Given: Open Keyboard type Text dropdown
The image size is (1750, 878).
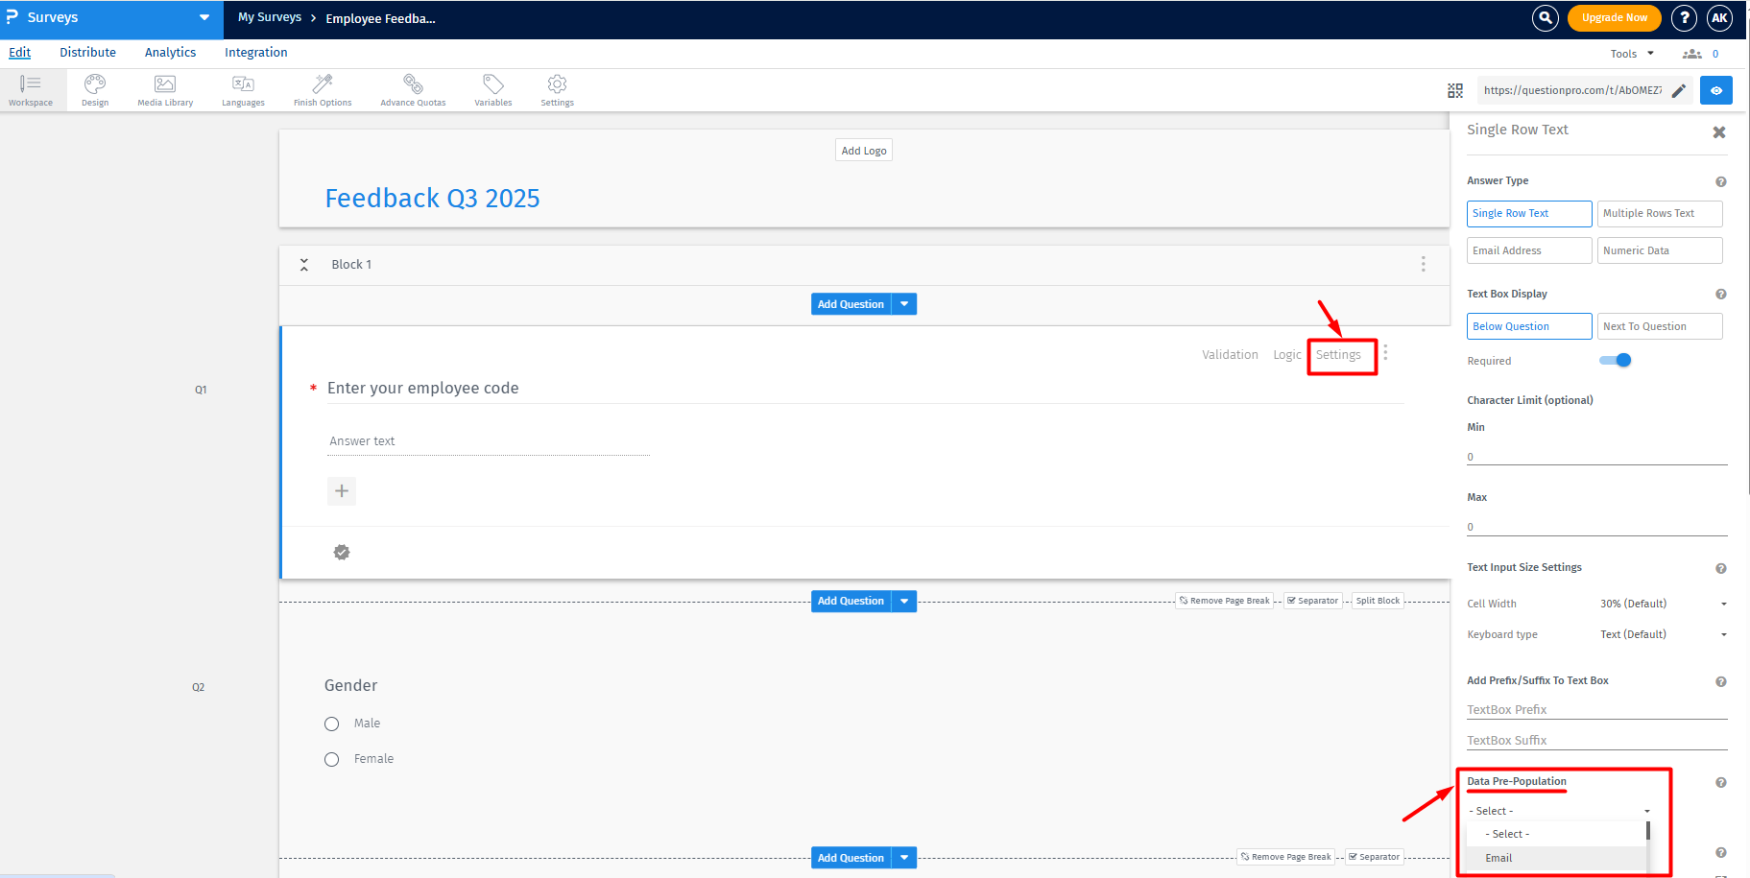Looking at the screenshot, I should (1664, 634).
